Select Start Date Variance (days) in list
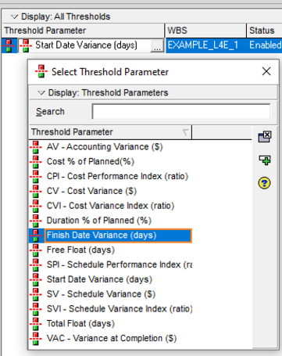This screenshot has width=282, height=356. coord(99,279)
